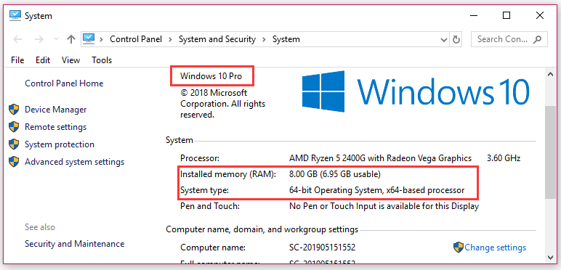Click the shield icon next to Change settings

459,247
